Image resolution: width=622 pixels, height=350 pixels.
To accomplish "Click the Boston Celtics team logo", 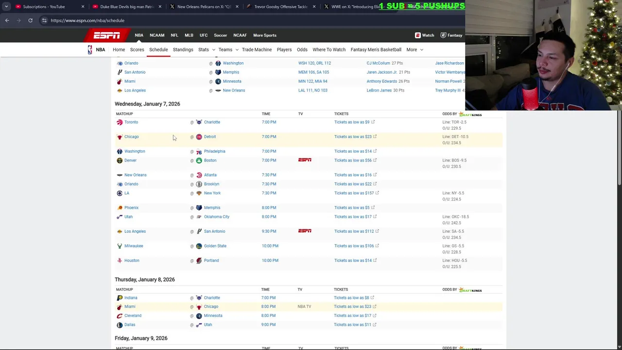I will [199, 160].
